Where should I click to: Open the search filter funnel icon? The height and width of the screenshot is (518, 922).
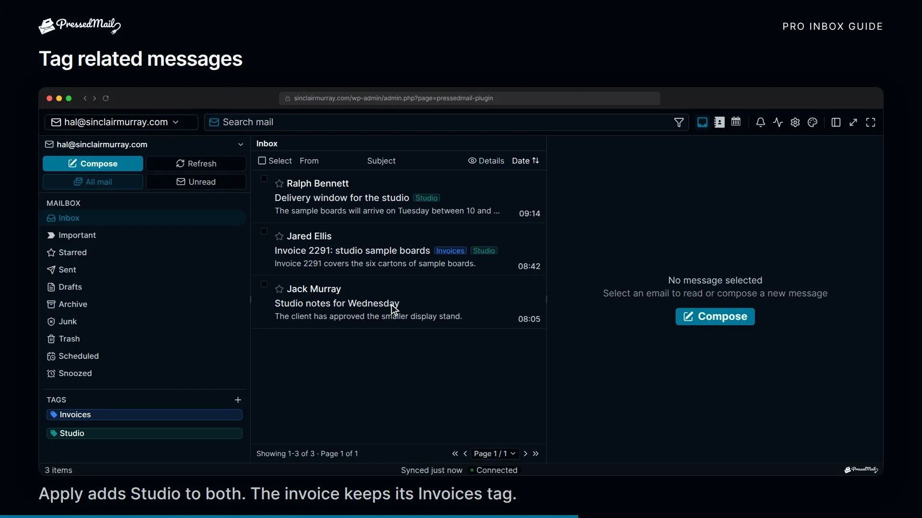pyautogui.click(x=679, y=122)
